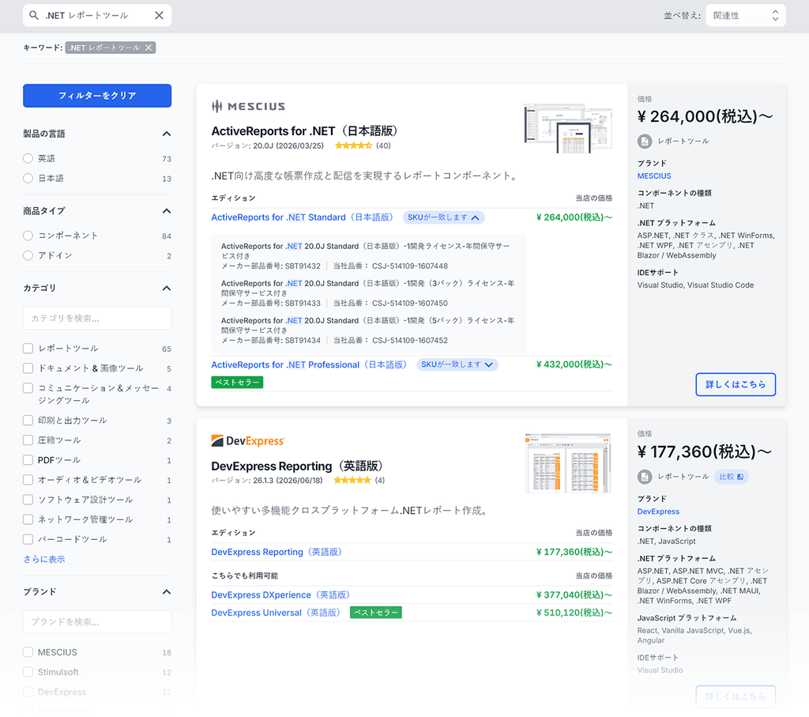Clear the search box with X
Viewport: 809px width, 717px height.
point(159,16)
